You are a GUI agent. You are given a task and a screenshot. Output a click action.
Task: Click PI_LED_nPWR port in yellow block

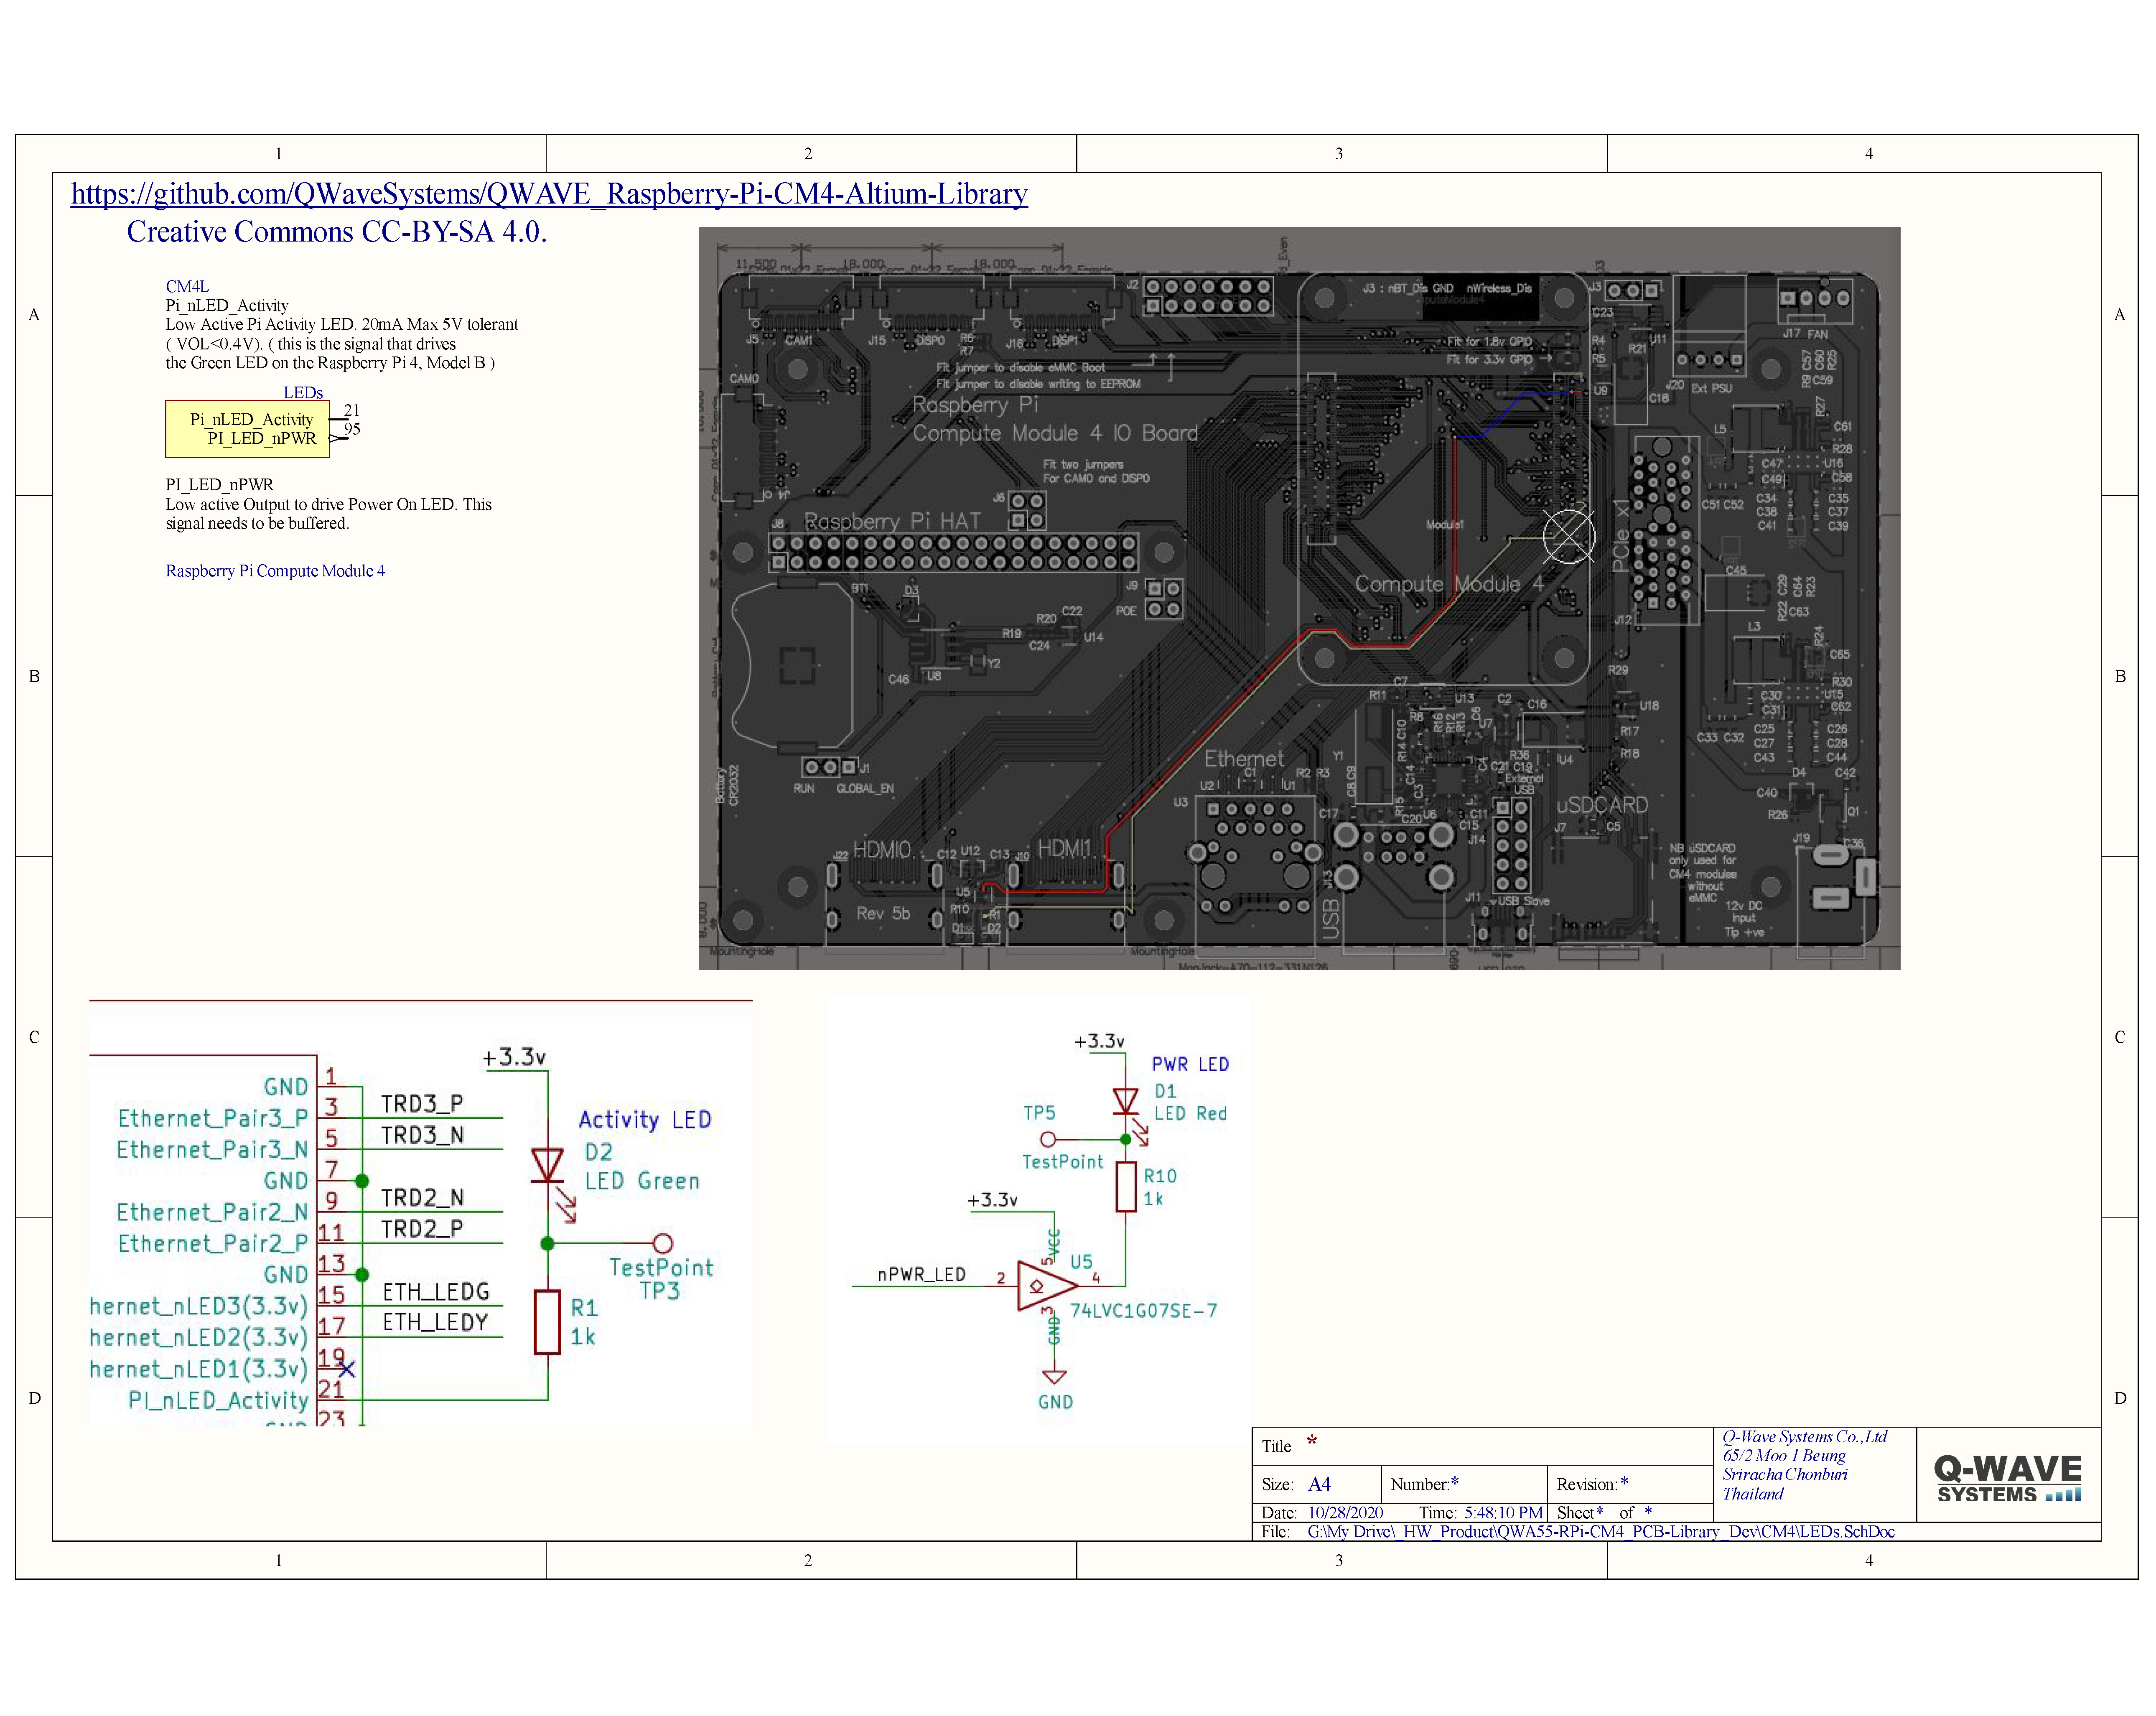pos(262,438)
